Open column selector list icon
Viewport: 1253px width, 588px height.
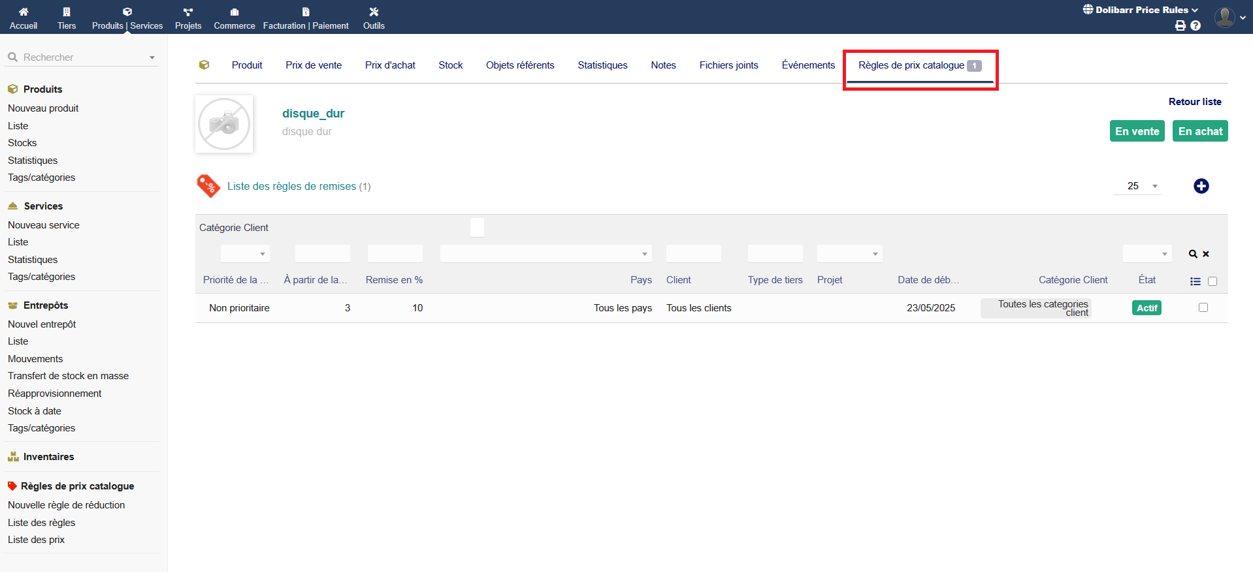tap(1195, 281)
